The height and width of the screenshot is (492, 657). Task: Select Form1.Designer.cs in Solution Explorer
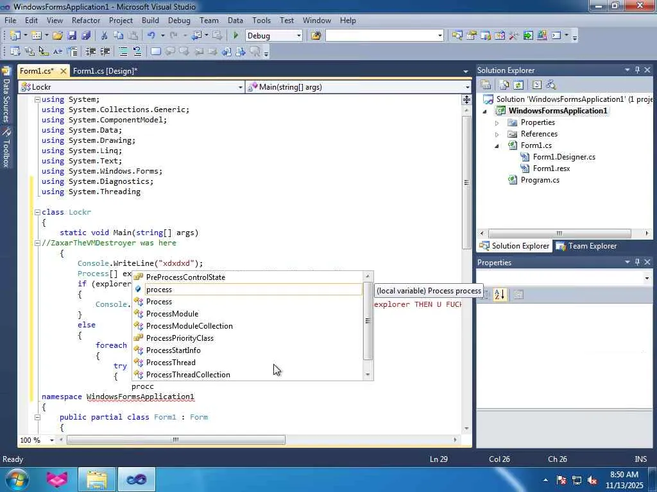point(563,157)
